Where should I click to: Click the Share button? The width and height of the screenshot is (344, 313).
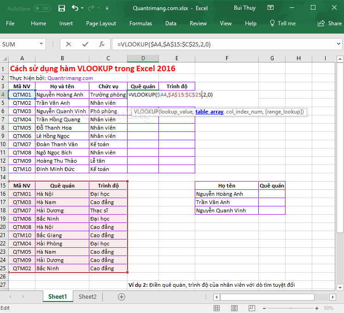tap(330, 23)
